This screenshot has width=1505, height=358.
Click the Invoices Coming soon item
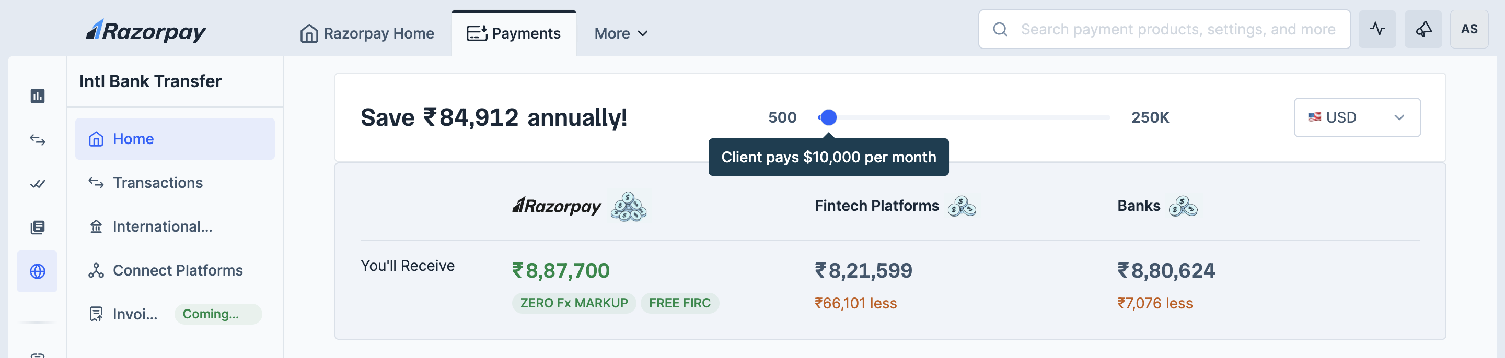click(x=134, y=314)
